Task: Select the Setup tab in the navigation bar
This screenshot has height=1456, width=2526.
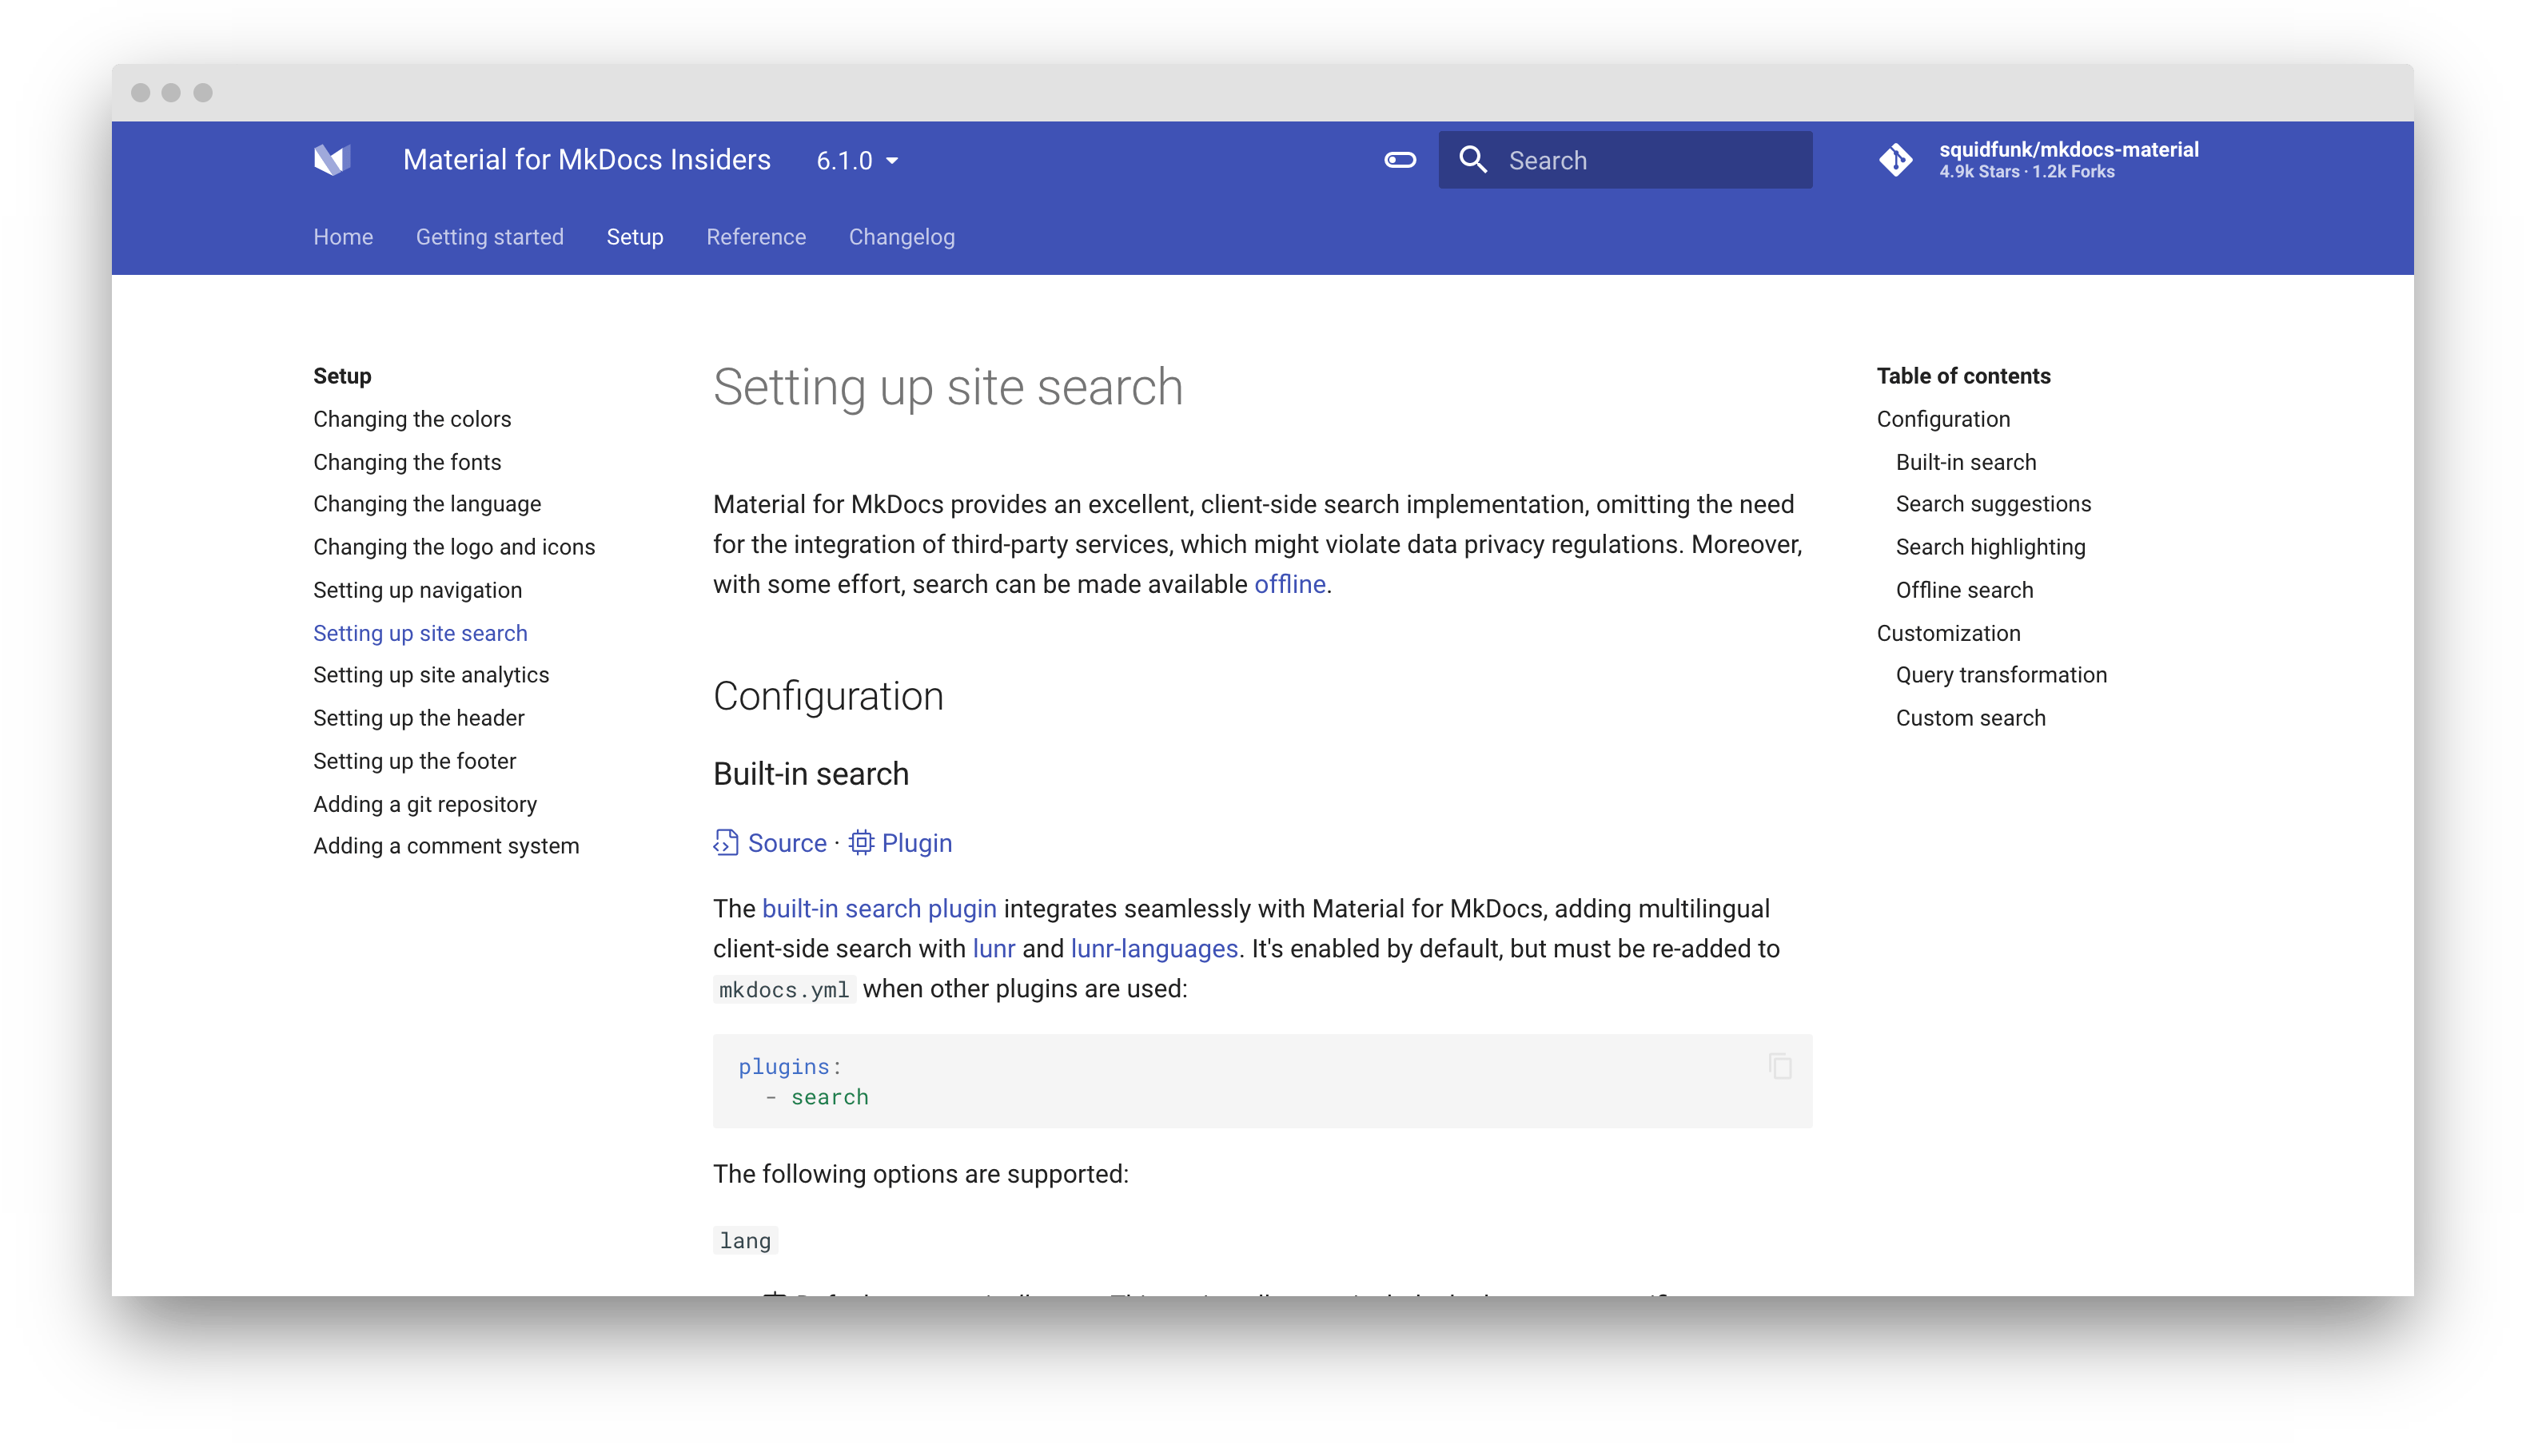Action: (633, 236)
